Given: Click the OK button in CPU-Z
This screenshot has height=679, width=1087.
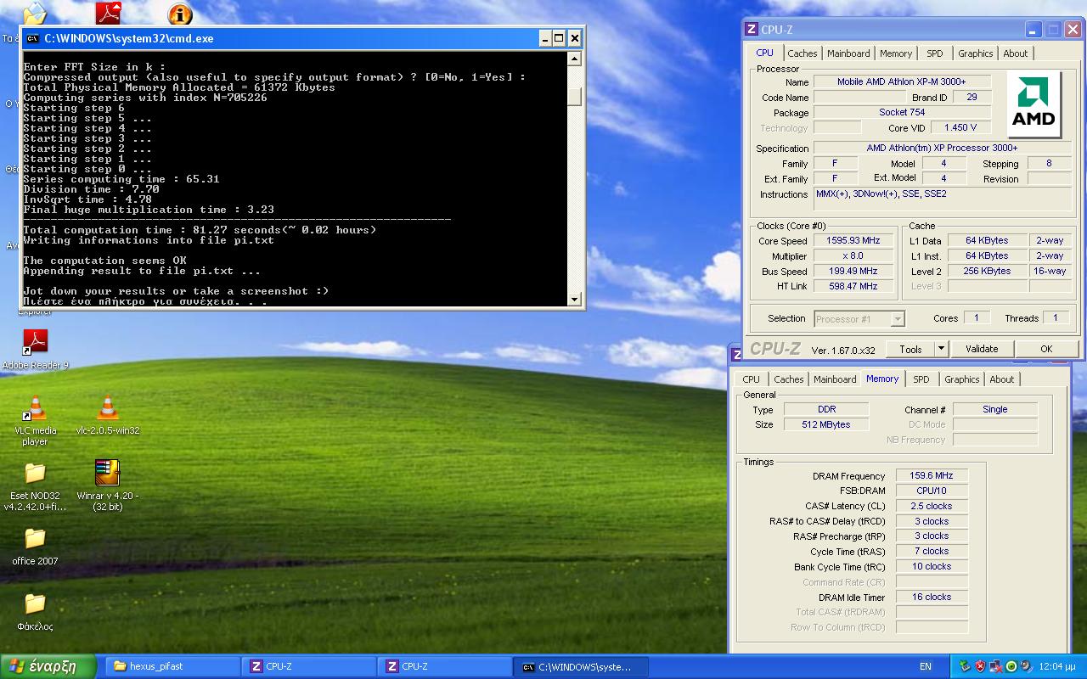Looking at the screenshot, I should [1046, 349].
